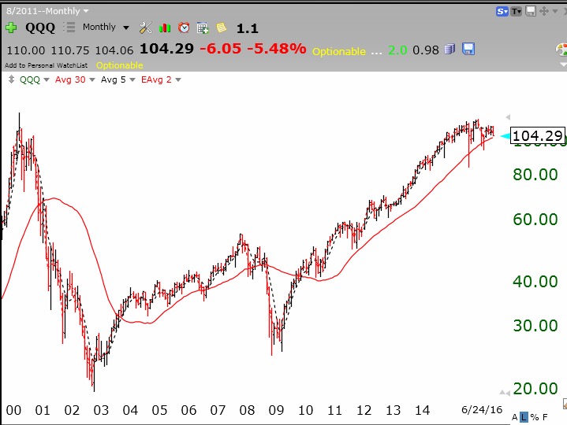Screen dimensions: 567x425
Task: Click the low price 104.06
Action: coord(114,50)
